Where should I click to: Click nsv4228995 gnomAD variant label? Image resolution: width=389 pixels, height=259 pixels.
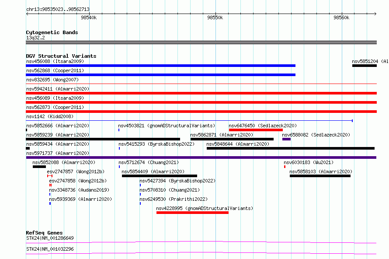point(205,208)
